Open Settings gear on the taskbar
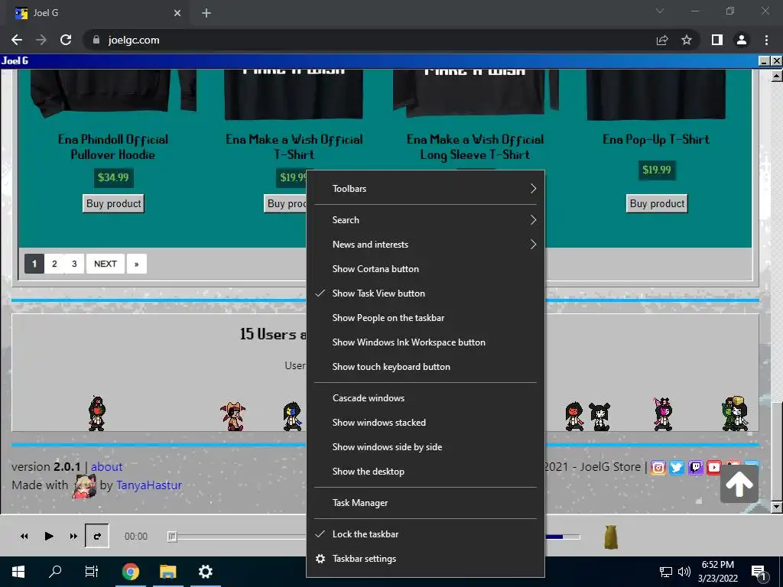The image size is (783, 587). coord(205,572)
